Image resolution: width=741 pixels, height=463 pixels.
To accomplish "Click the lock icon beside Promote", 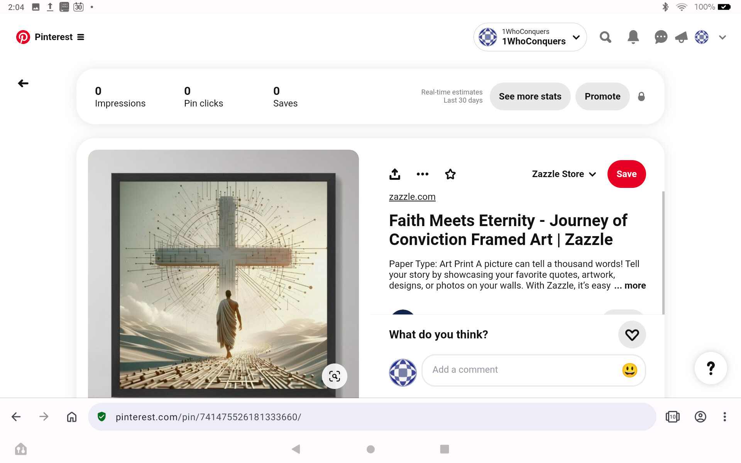I will tap(641, 96).
